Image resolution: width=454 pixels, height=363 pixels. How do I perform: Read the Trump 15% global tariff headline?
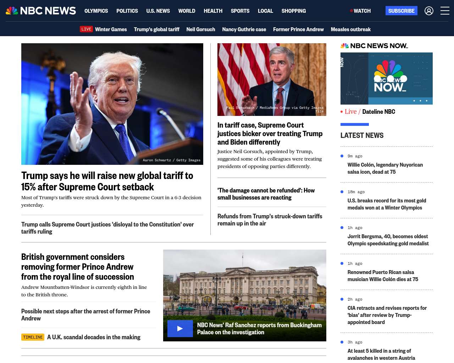[x=107, y=181]
